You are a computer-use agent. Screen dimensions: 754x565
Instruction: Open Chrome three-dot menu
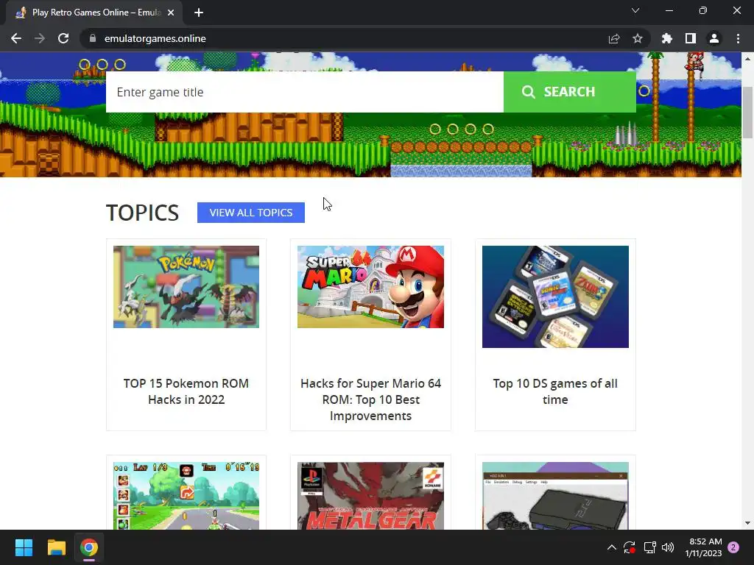[738, 38]
